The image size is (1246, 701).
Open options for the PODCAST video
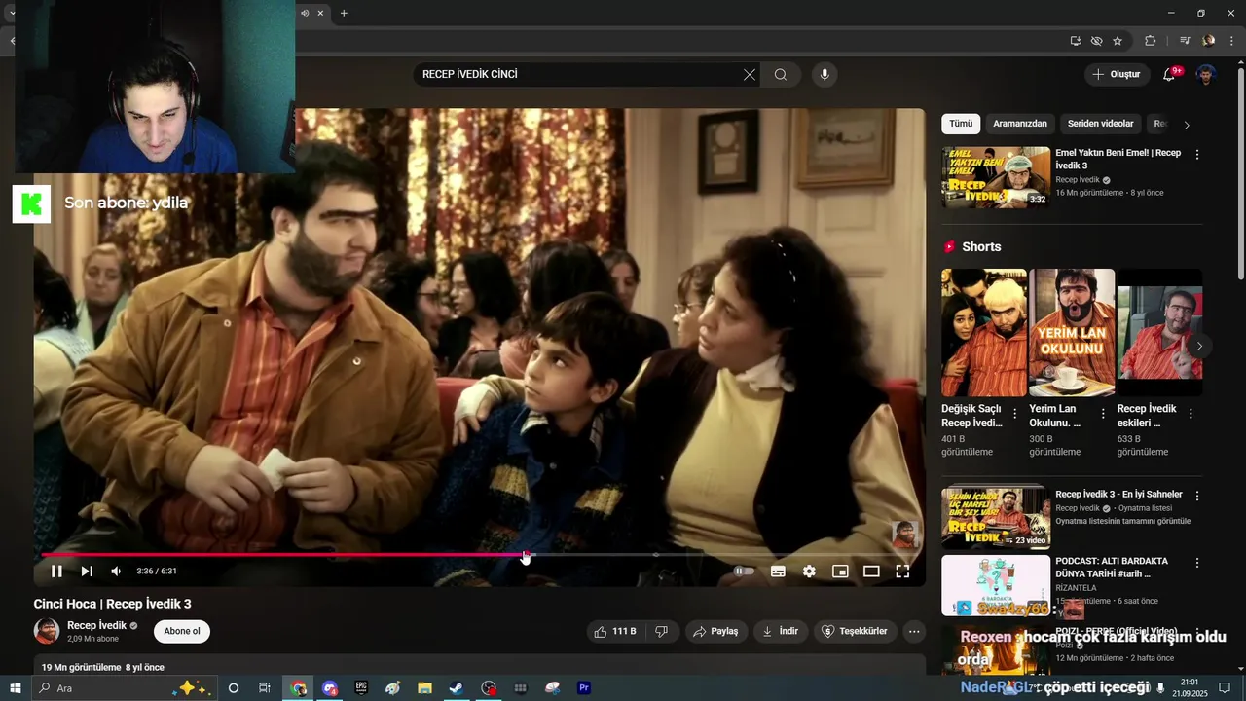click(x=1196, y=563)
